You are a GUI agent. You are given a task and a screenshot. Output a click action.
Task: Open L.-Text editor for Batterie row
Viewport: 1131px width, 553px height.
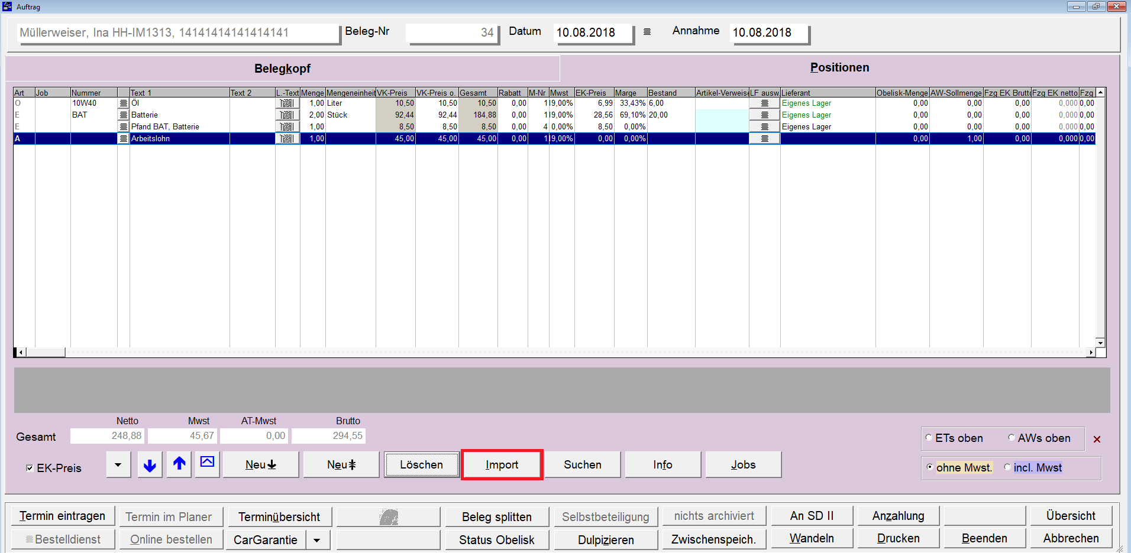tap(287, 115)
